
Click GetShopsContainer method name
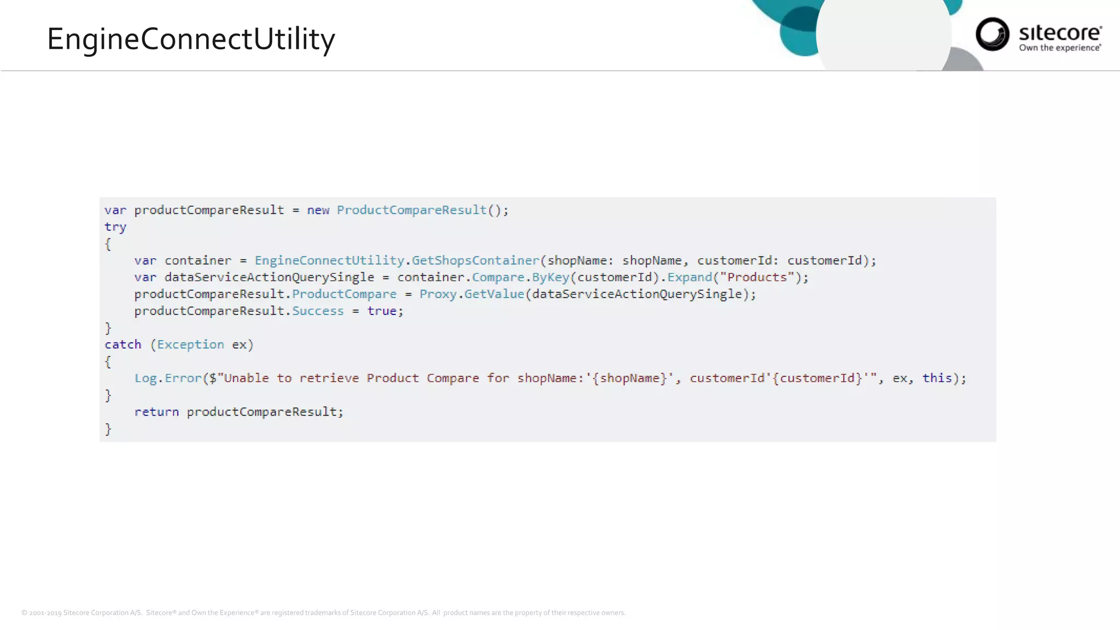point(475,260)
